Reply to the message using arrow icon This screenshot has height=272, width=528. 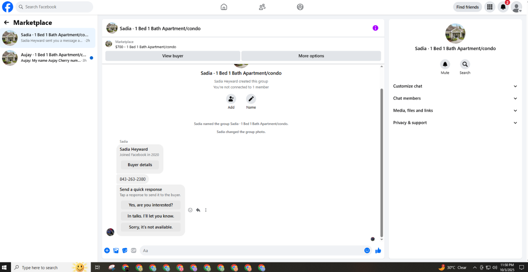198,210
